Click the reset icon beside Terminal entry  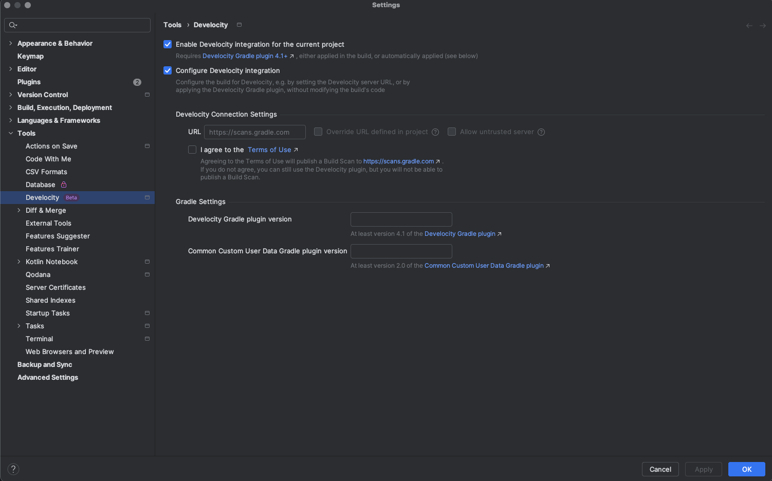tap(147, 339)
